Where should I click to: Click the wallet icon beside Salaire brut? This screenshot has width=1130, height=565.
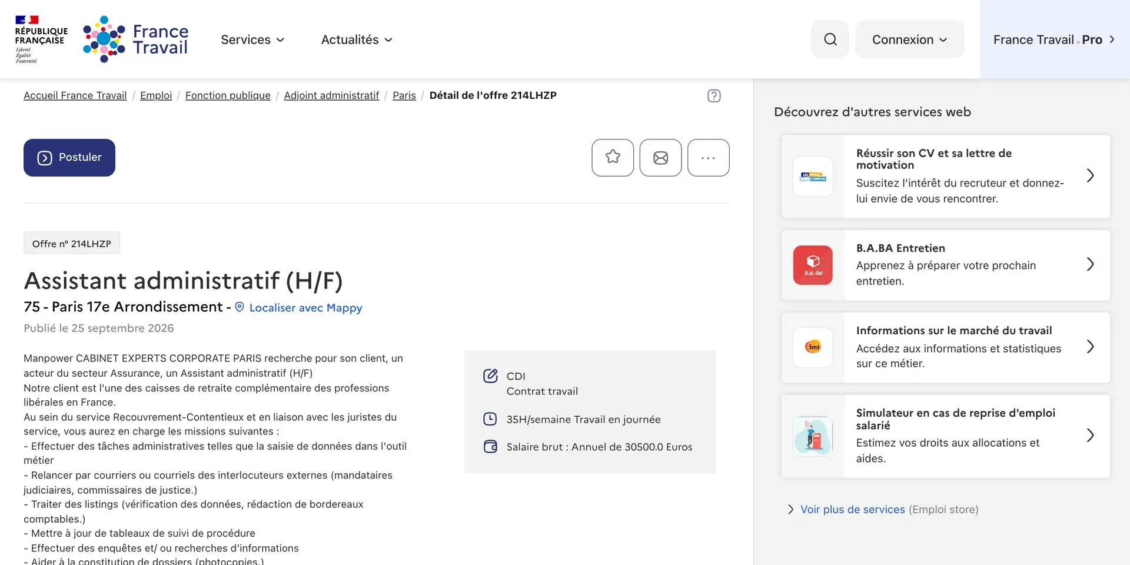click(490, 447)
